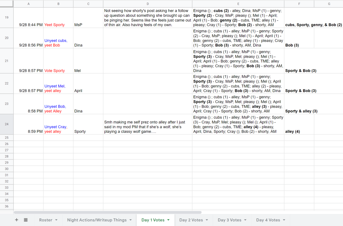Viewport: 343px width, 226px height.
Task: Select the 'April' voter cell
Action: 88,83
